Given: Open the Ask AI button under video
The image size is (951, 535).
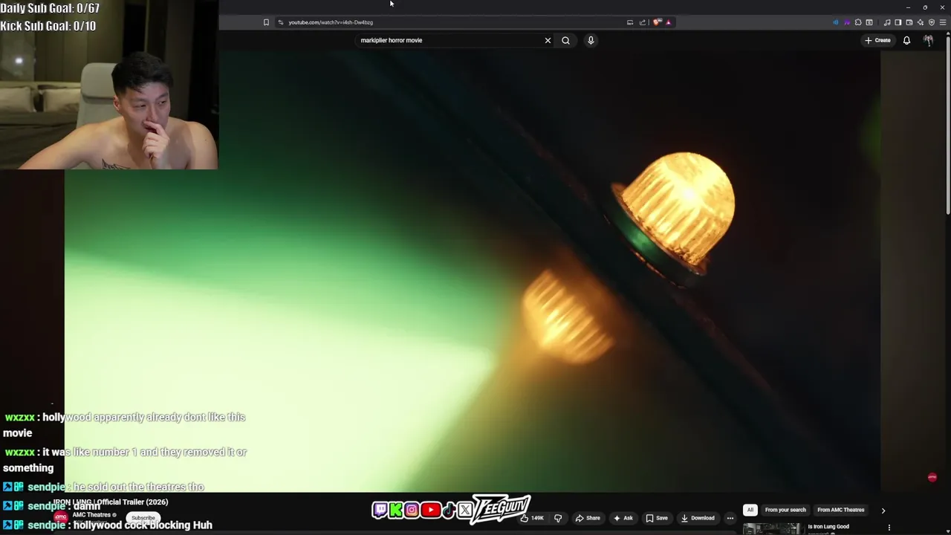Looking at the screenshot, I should click(x=623, y=518).
